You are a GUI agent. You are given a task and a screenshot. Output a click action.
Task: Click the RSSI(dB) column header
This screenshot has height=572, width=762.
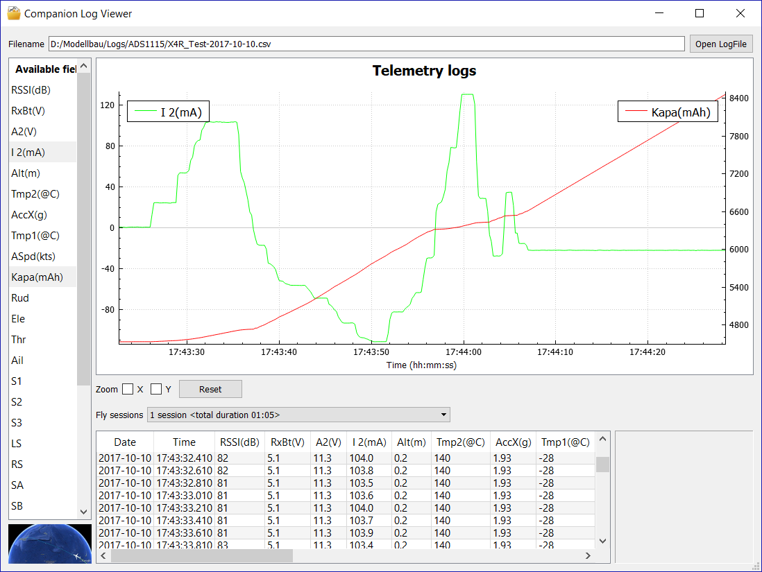point(239,442)
